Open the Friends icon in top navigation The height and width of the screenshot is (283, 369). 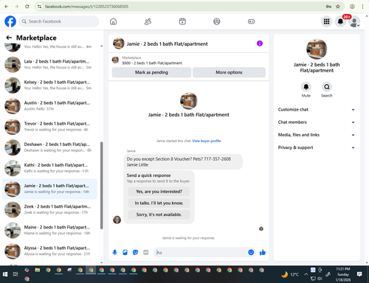148,21
